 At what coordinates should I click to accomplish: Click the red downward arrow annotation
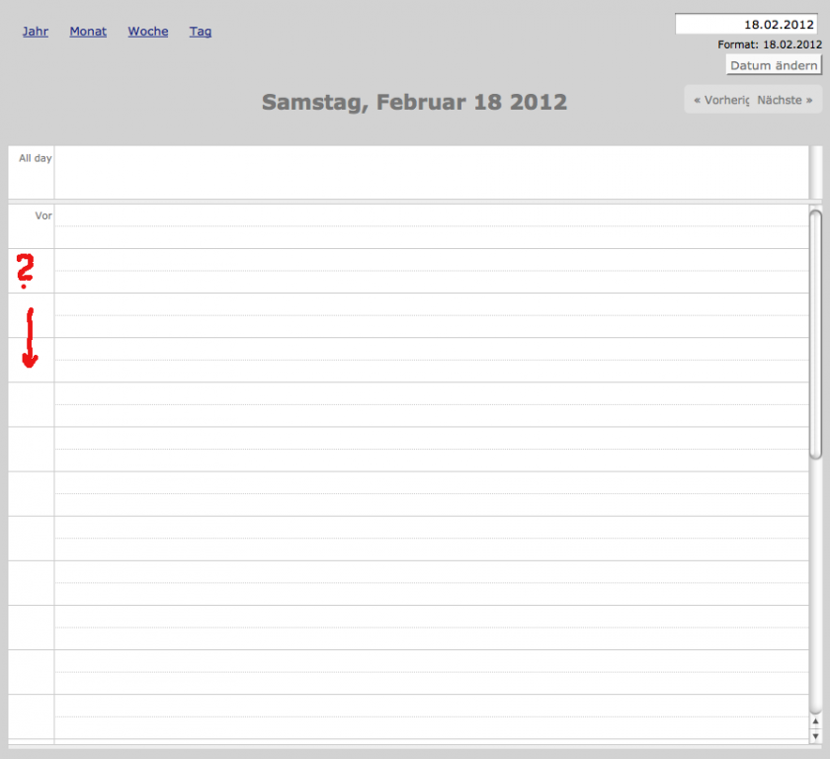tap(30, 339)
